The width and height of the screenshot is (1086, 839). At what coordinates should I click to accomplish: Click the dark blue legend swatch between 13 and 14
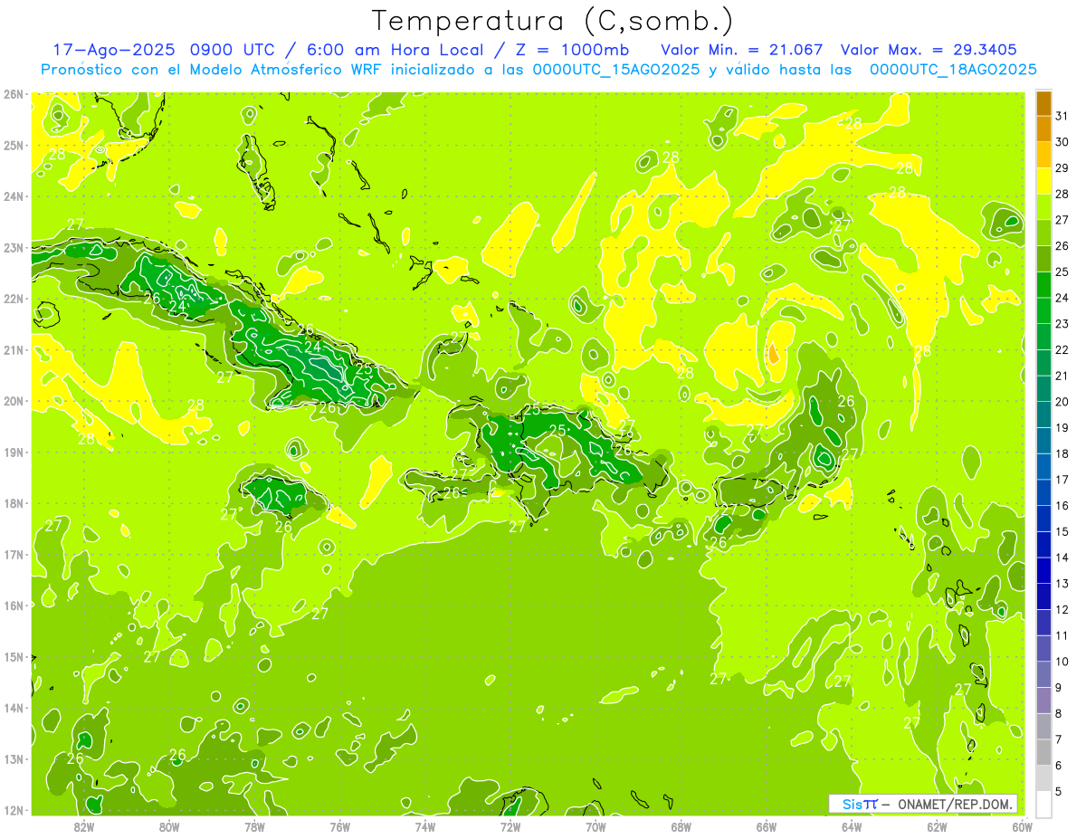1044,571
